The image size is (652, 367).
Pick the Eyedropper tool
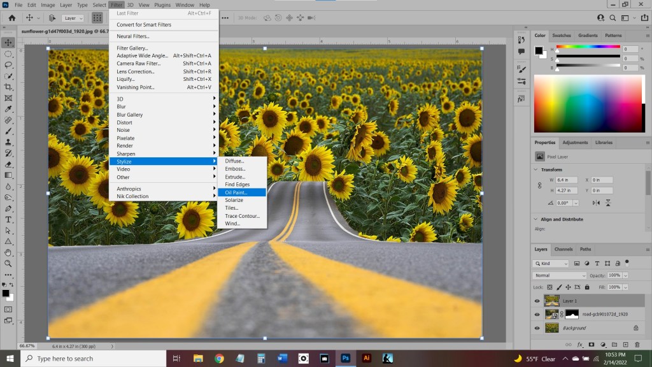point(8,109)
